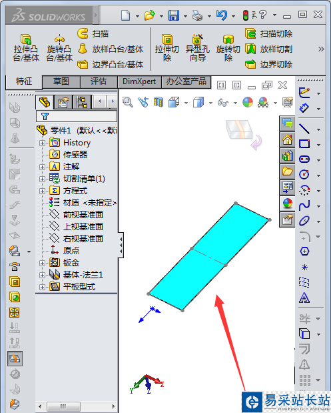Expand the command ribbon overflow chevron
331x413 pixels.
point(321,49)
